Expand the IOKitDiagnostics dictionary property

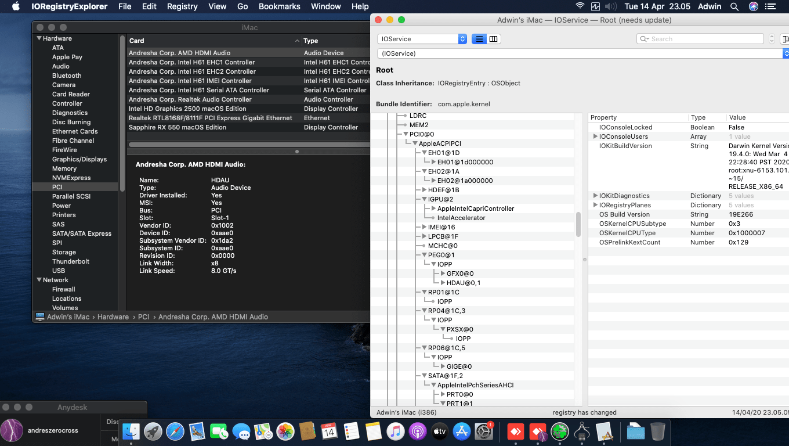(x=595, y=196)
